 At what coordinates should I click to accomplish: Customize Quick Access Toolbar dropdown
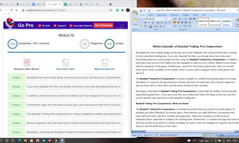153,11
